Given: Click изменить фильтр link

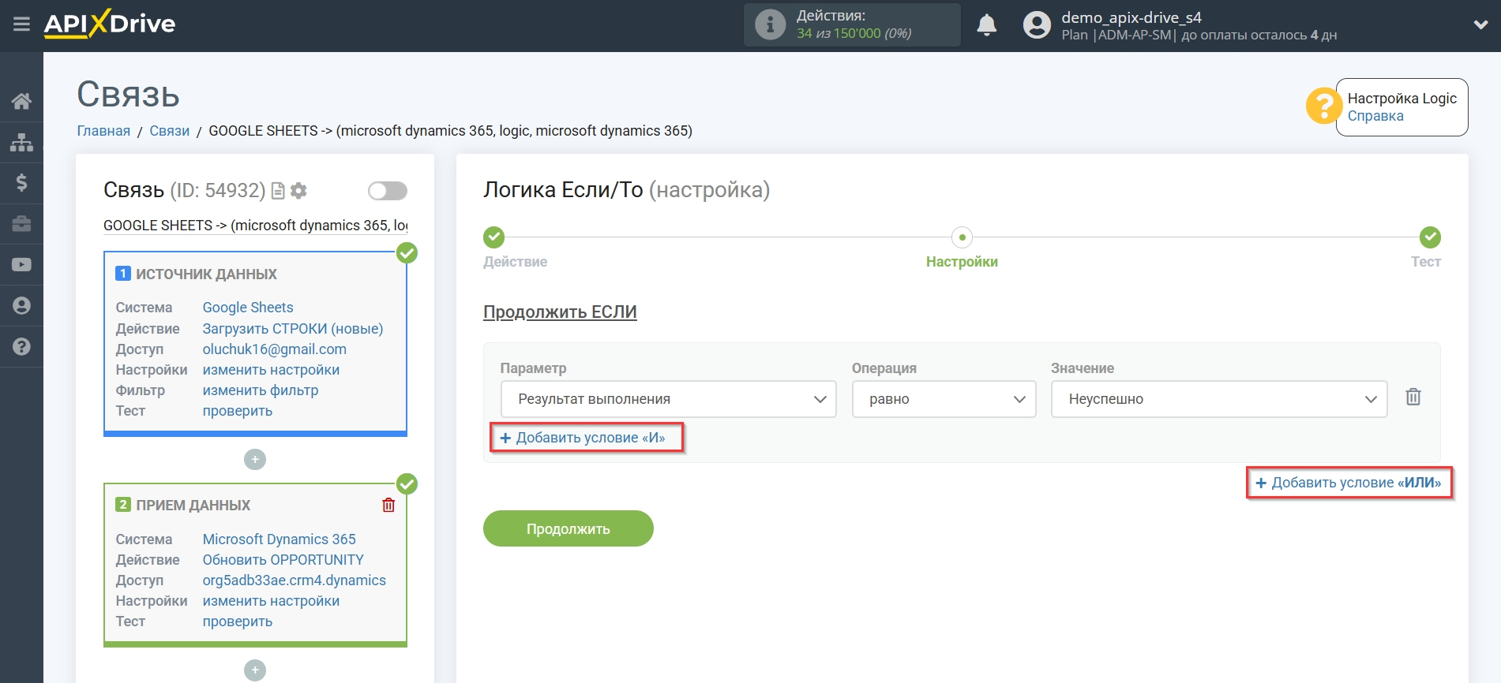Looking at the screenshot, I should (261, 390).
